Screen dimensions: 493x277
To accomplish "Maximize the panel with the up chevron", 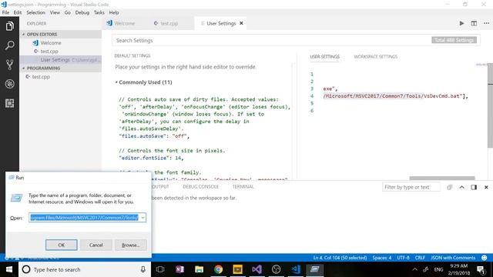I will point(461,187).
